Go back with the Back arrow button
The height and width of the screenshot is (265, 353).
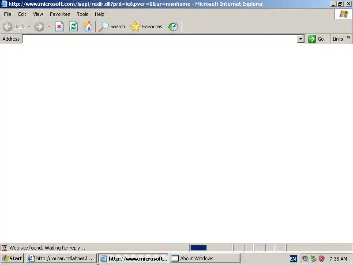(14, 26)
